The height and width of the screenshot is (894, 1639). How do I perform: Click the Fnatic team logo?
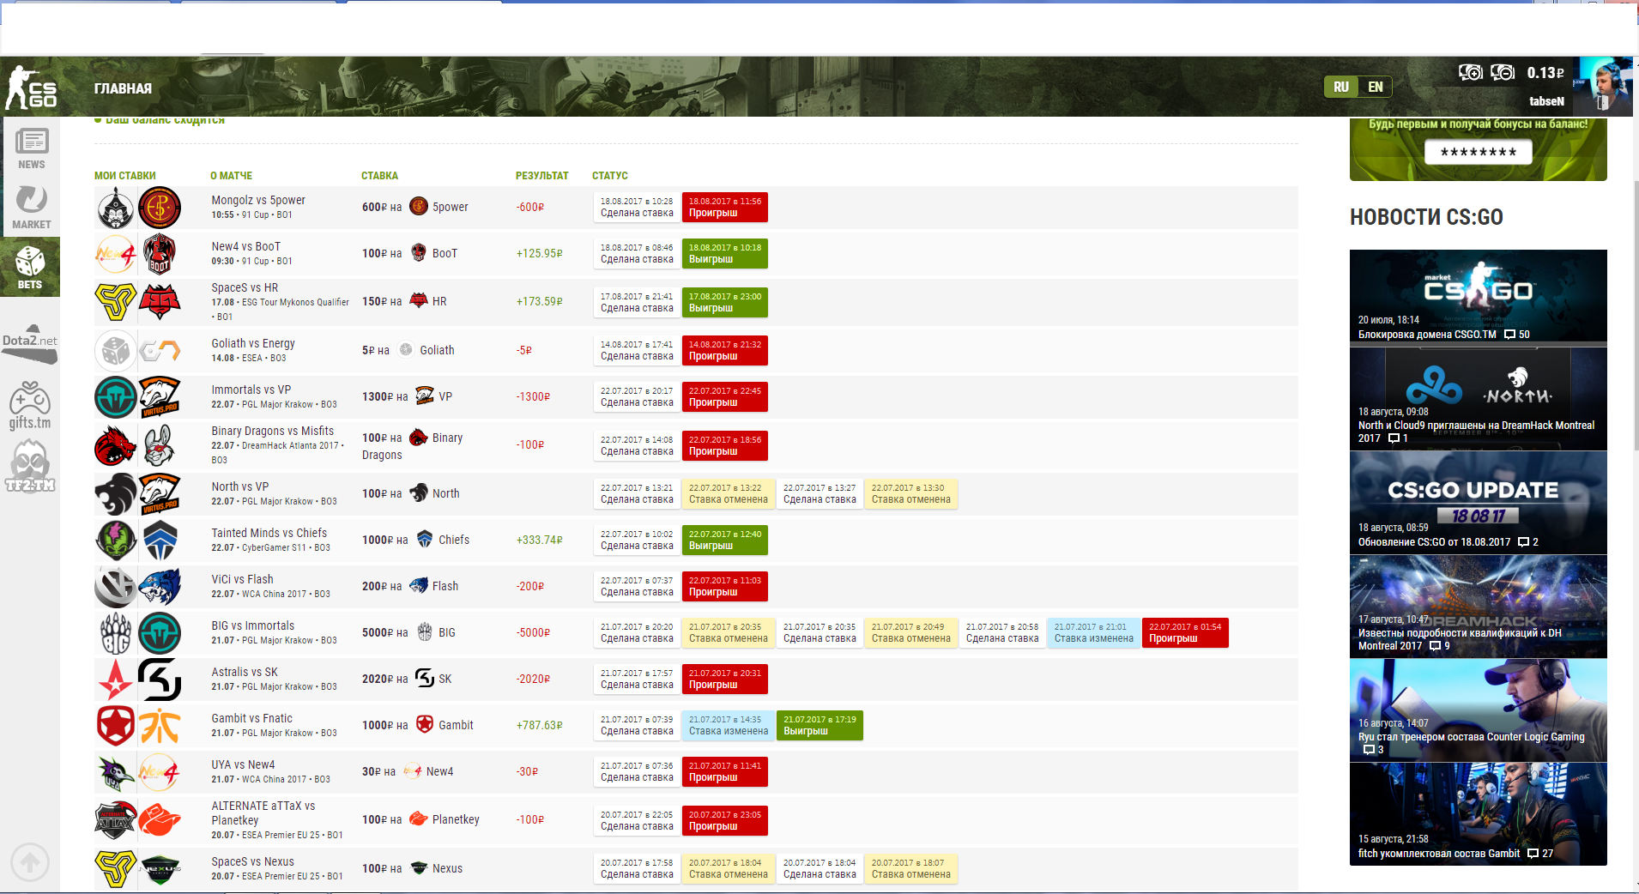click(160, 726)
